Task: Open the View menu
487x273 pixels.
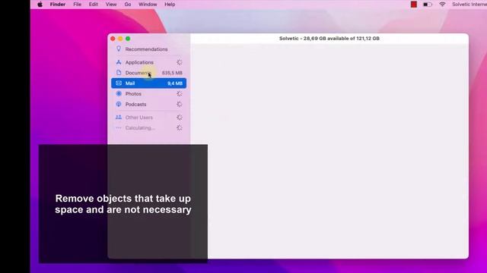Action: [111, 5]
